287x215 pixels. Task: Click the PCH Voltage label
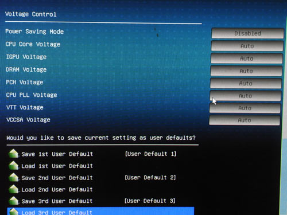point(25,83)
